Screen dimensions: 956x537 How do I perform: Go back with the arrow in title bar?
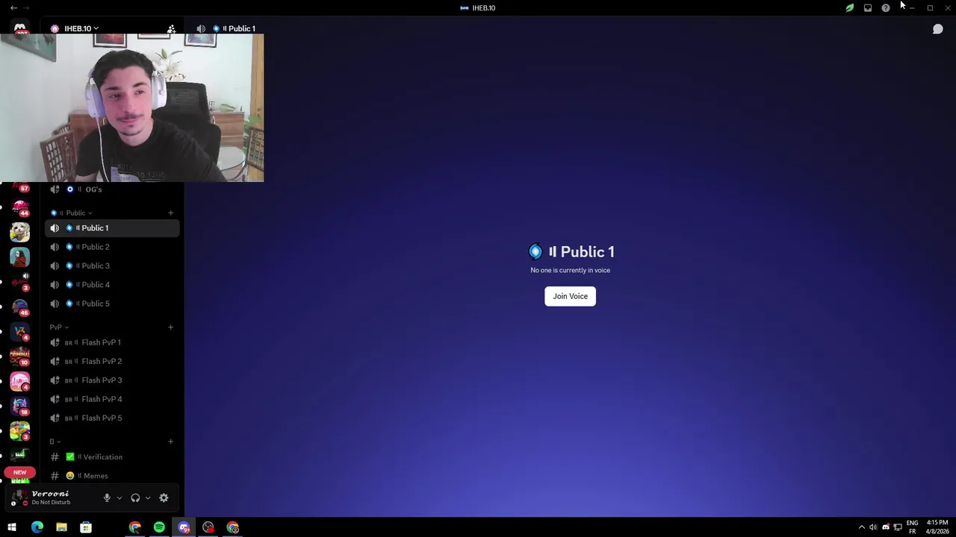coord(13,7)
